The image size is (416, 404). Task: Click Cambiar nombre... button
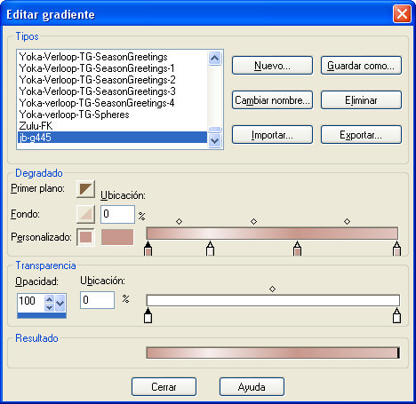(x=272, y=100)
